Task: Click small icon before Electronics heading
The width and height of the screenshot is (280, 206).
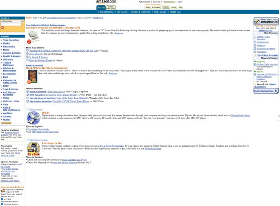Action: click(x=28, y=109)
